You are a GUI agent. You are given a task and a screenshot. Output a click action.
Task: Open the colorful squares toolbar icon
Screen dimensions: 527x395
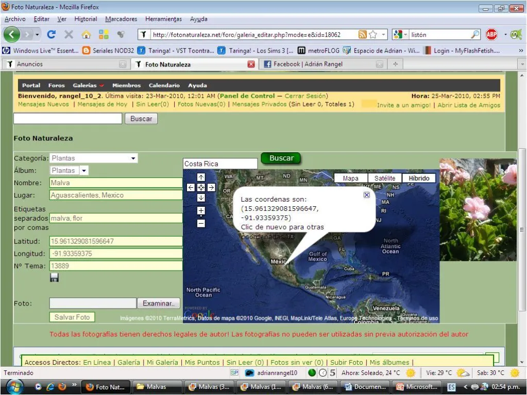coord(104,34)
